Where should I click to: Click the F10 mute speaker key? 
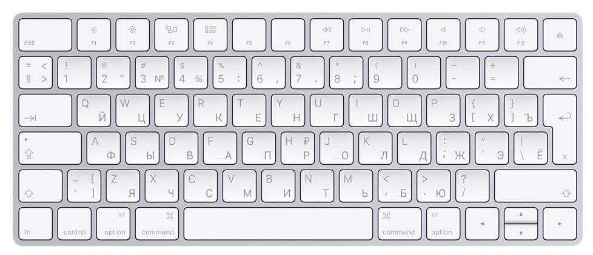tap(443, 35)
